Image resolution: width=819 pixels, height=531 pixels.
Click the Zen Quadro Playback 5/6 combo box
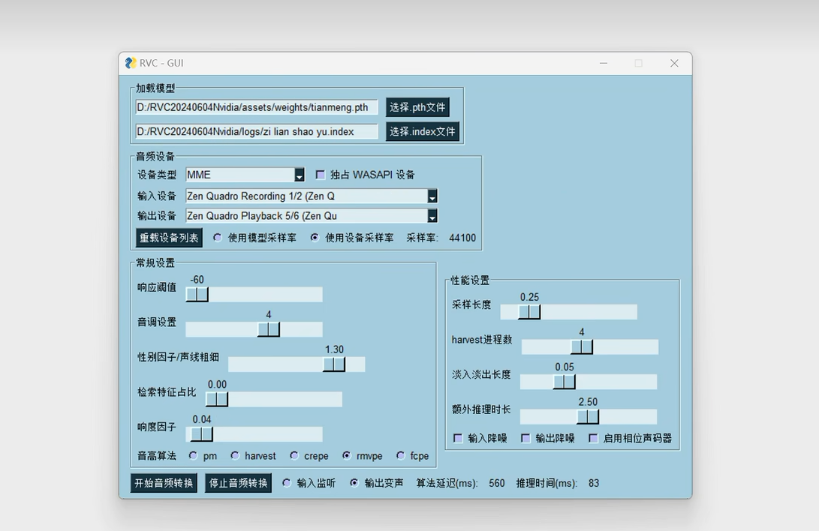pyautogui.click(x=312, y=216)
